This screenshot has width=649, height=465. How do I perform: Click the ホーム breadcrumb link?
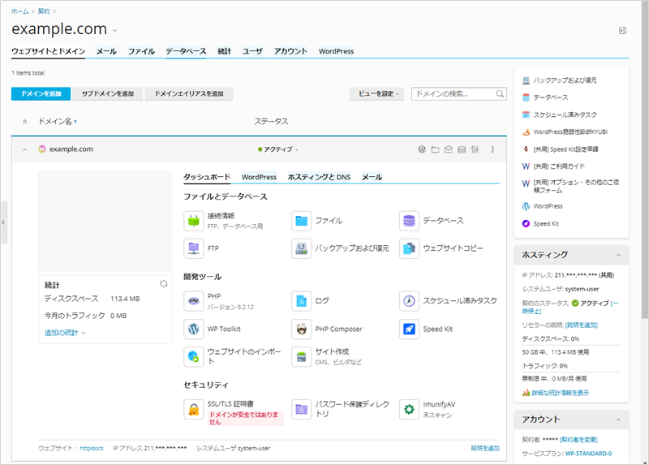point(19,11)
